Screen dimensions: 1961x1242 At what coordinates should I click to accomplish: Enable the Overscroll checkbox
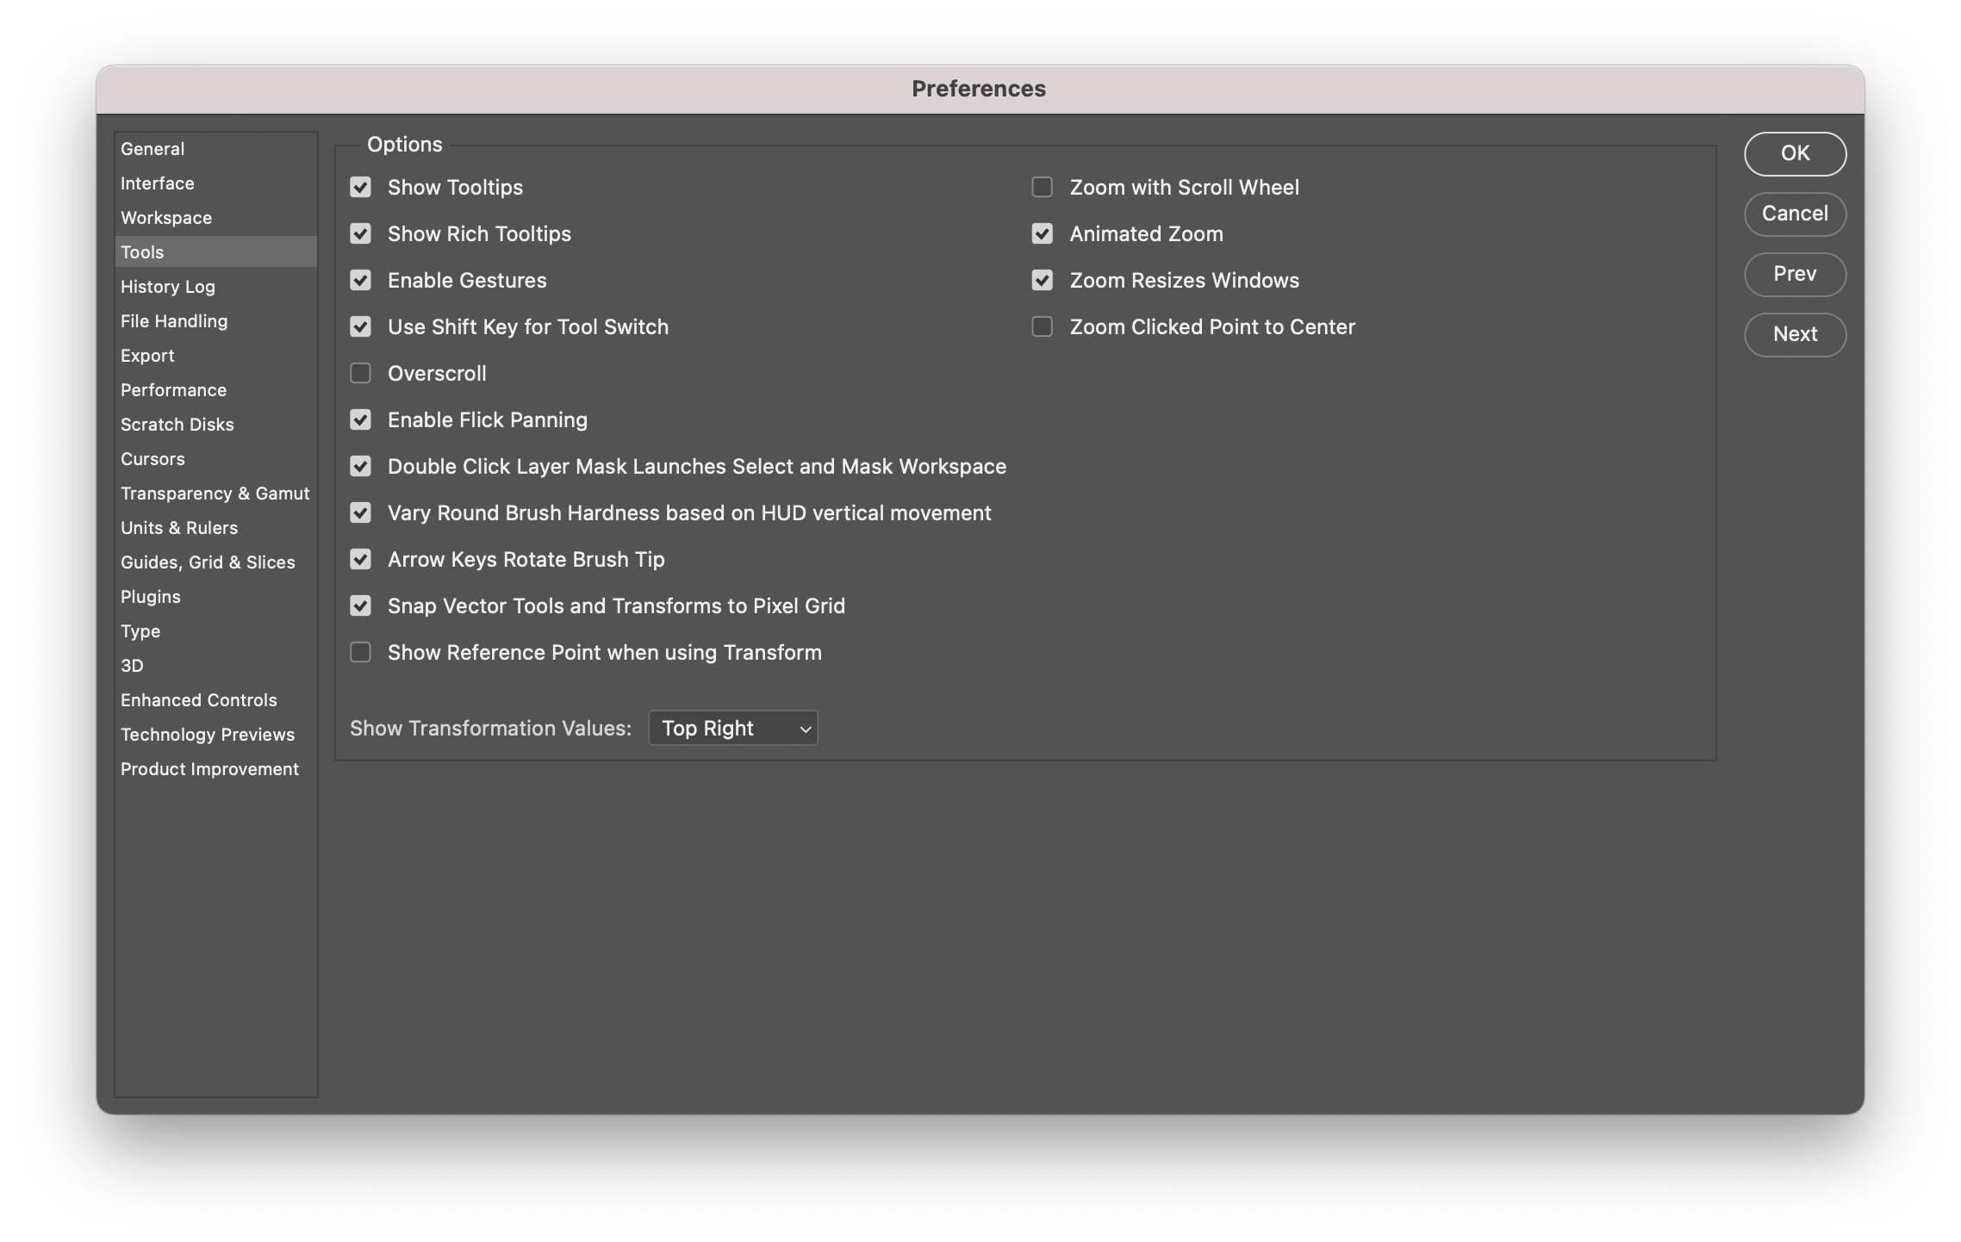point(360,374)
